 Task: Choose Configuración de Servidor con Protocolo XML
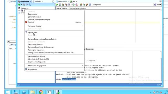coord(54,52)
